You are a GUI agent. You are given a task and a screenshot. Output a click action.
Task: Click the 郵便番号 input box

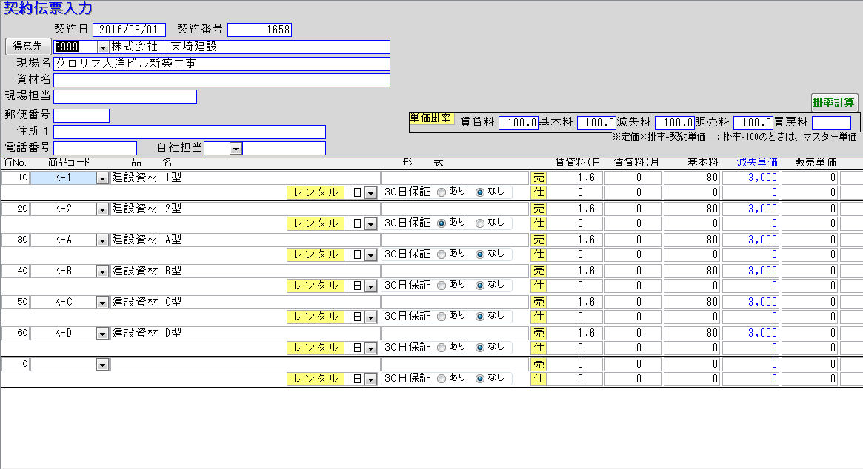81,115
